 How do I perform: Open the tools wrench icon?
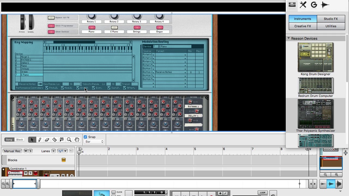[x=303, y=5]
